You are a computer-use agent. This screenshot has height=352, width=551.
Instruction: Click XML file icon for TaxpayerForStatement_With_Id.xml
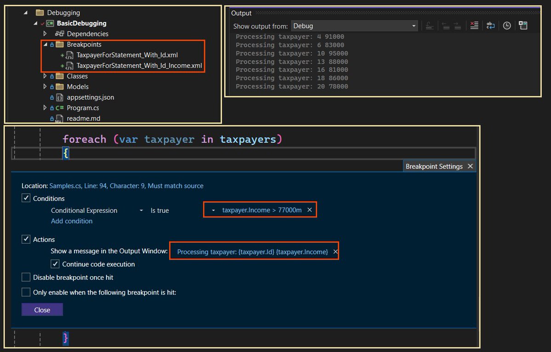click(x=69, y=55)
